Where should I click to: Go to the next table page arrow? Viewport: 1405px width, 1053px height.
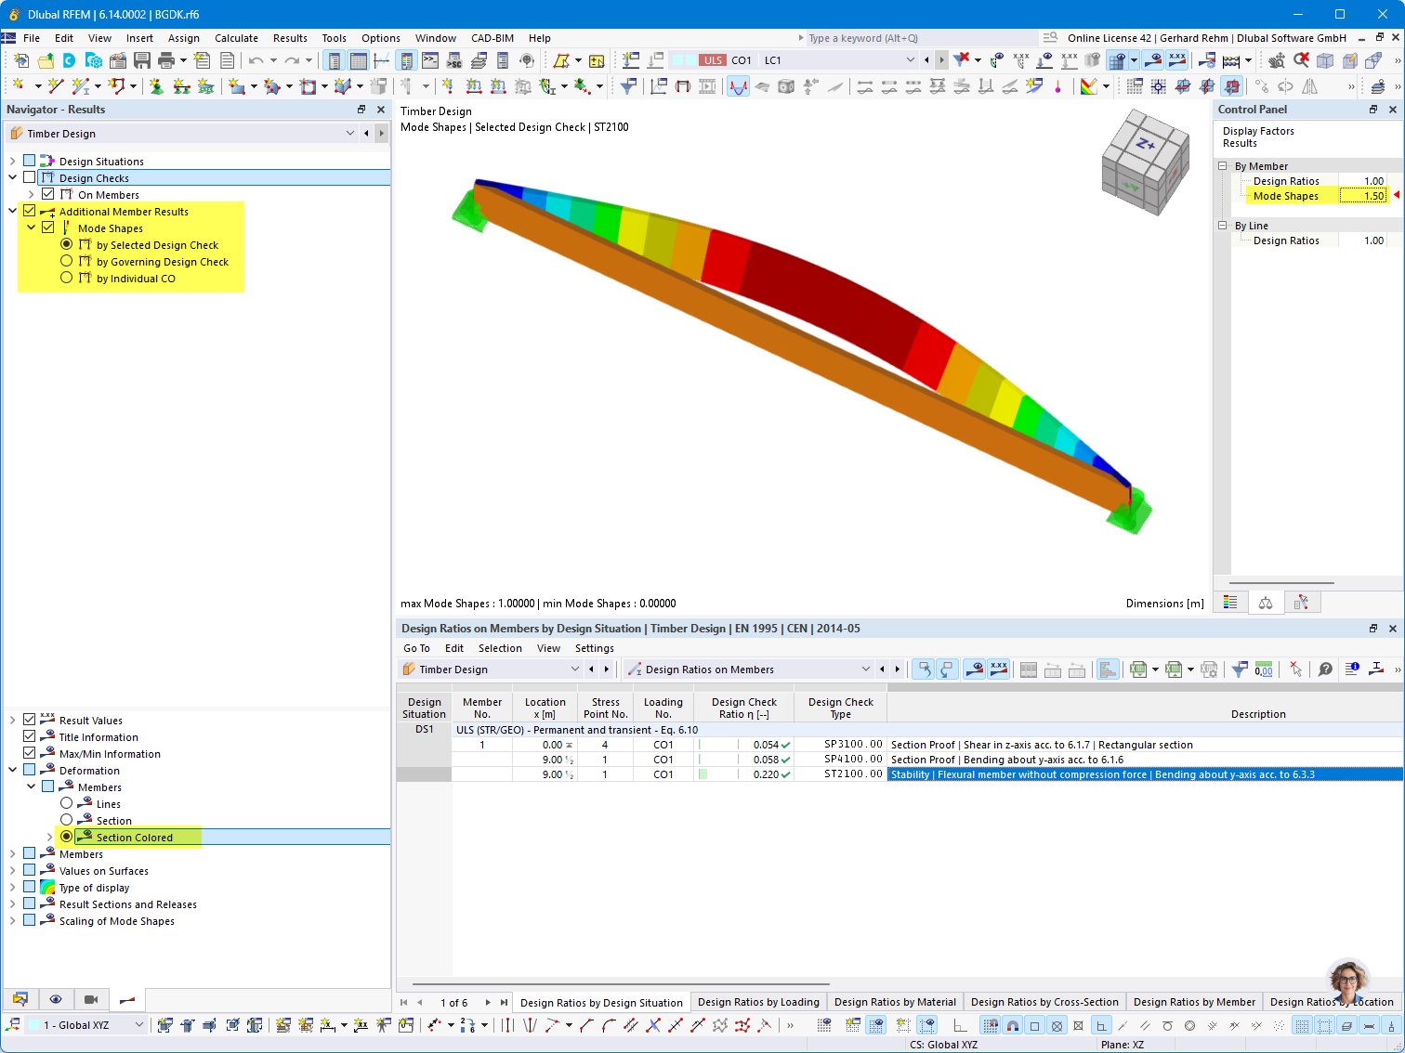tap(487, 1003)
